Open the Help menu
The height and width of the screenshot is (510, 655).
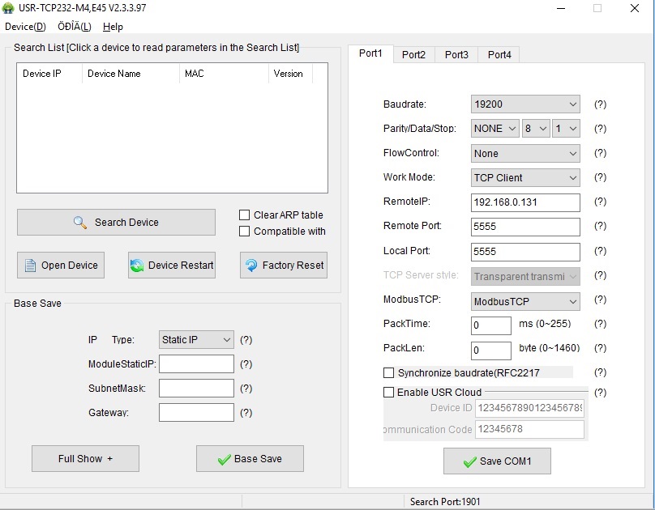tap(113, 27)
